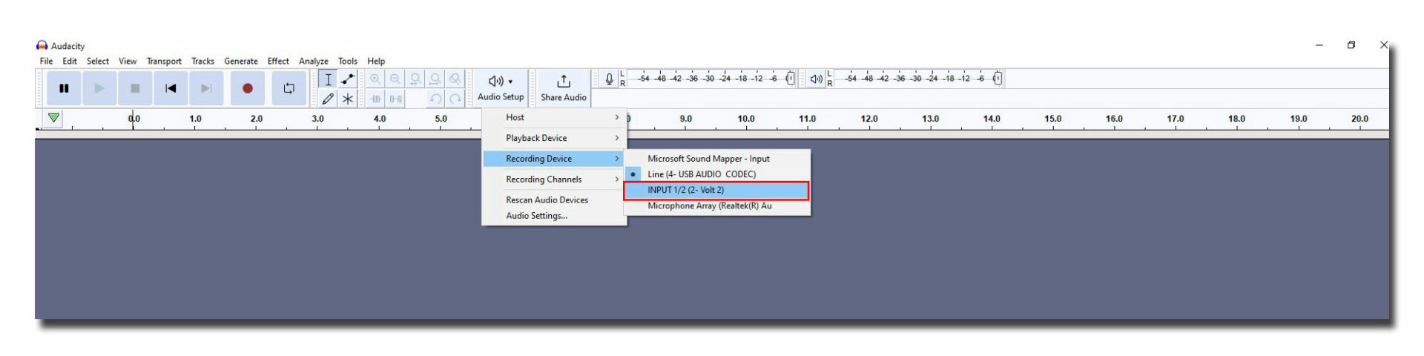Image resolution: width=1424 pixels, height=356 pixels.
Task: Fit project to width zoom icon
Action: [x=435, y=79]
